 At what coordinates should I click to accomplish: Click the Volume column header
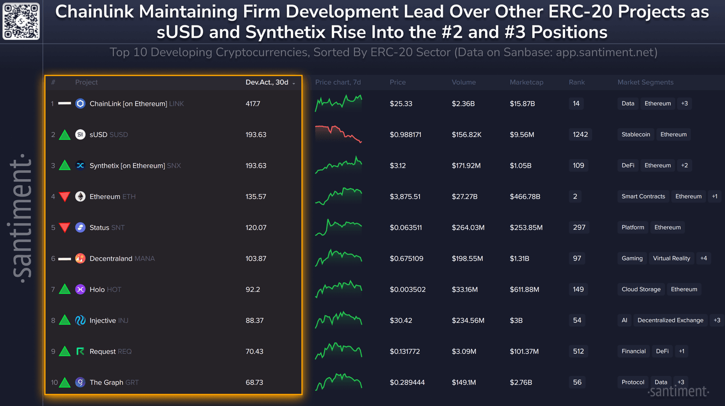464,82
